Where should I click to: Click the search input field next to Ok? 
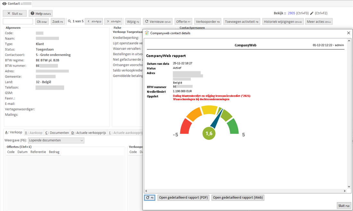(x=18, y=21)
